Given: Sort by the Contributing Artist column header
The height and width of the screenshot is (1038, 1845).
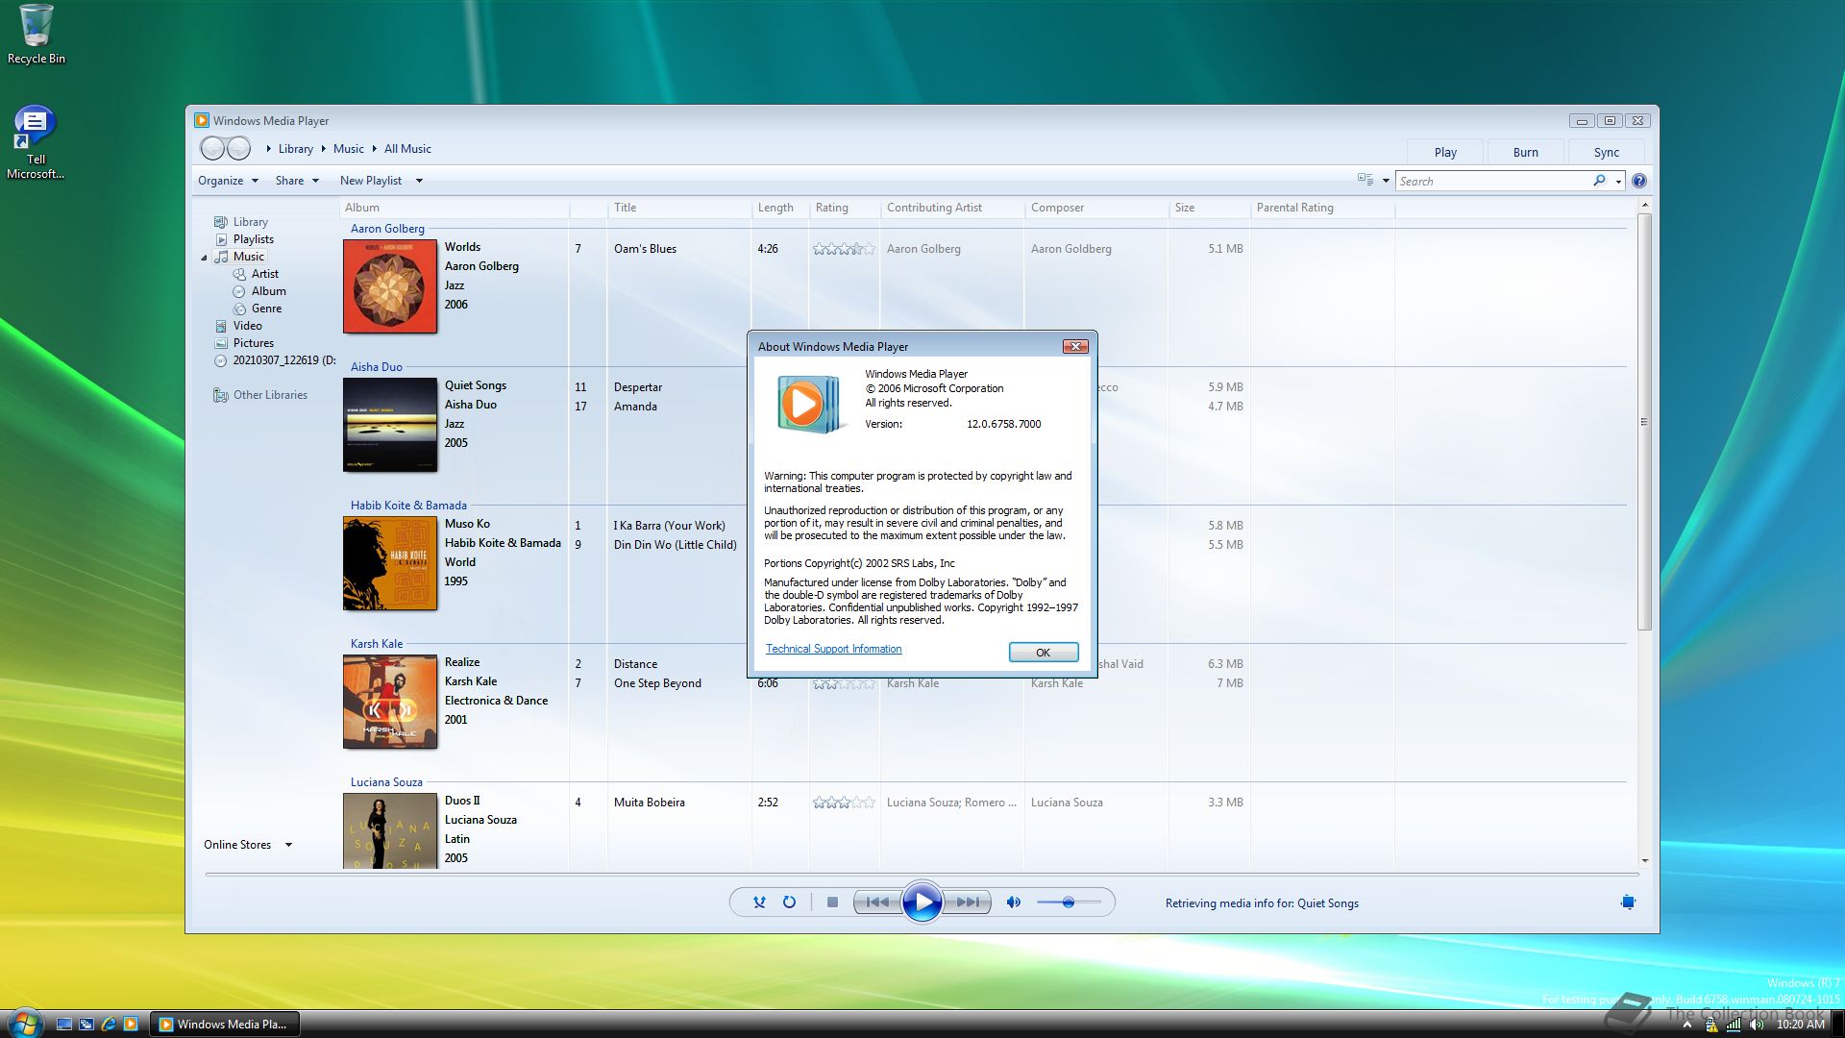Looking at the screenshot, I should [x=951, y=208].
